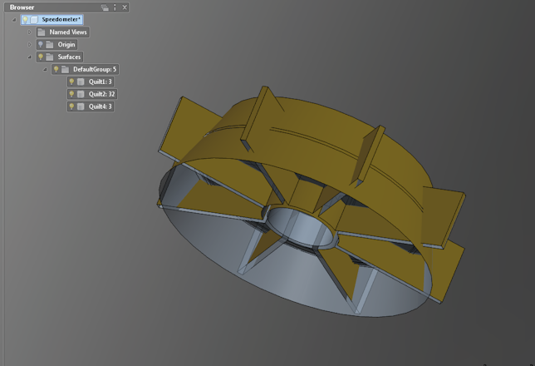535x366 pixels.
Task: Click the Named Views folder icon
Action: [42, 32]
